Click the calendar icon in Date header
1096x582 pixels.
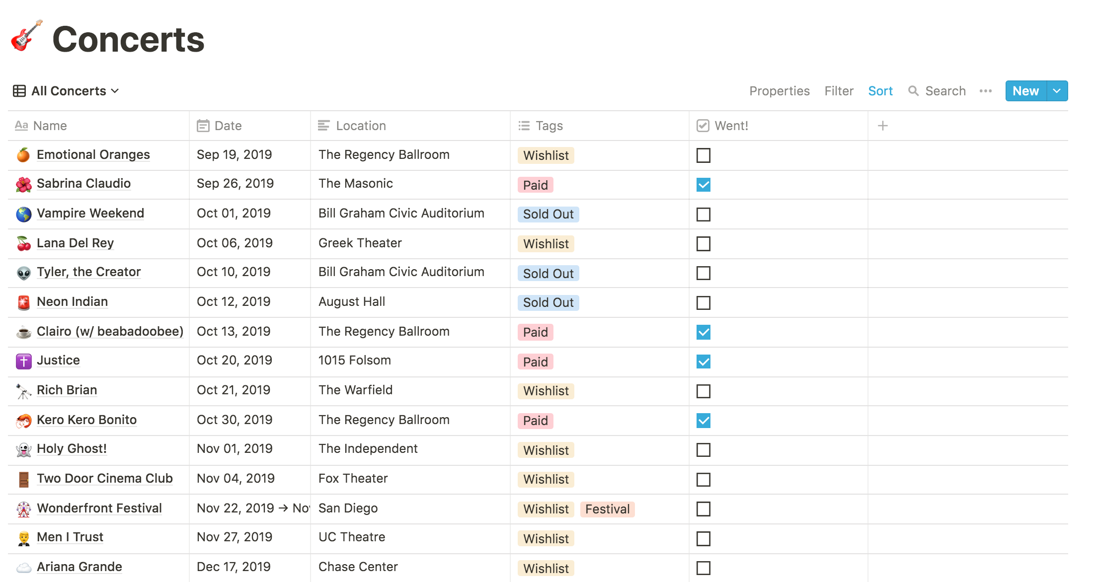pyautogui.click(x=203, y=126)
